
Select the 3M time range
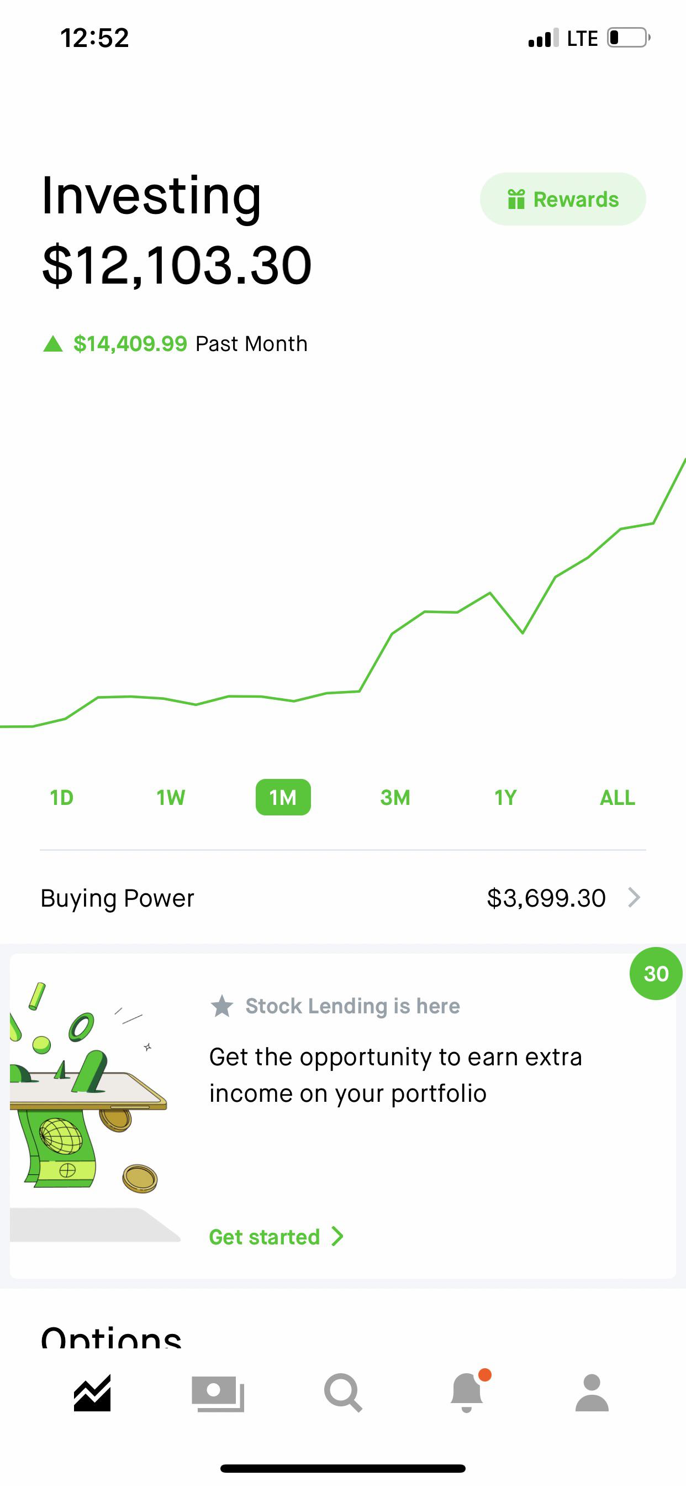[395, 797]
